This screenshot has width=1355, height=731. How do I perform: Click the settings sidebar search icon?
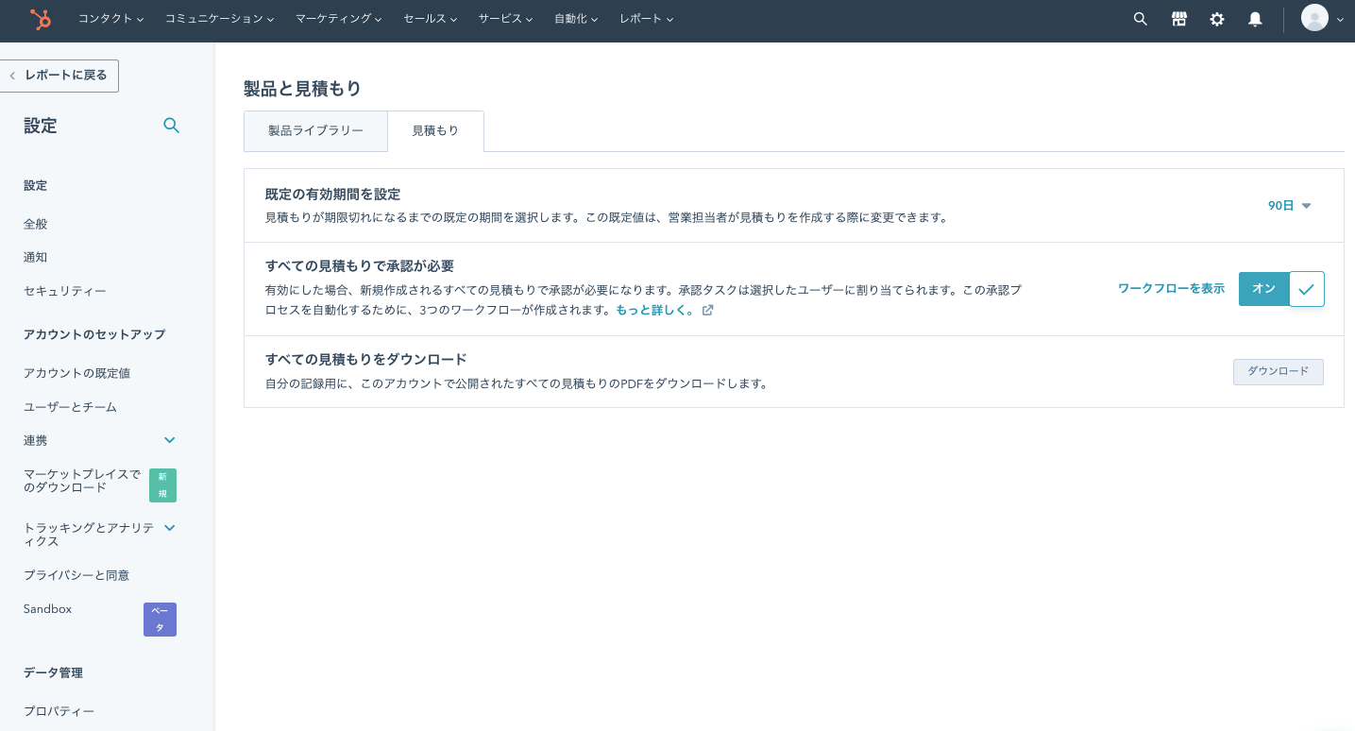[171, 126]
